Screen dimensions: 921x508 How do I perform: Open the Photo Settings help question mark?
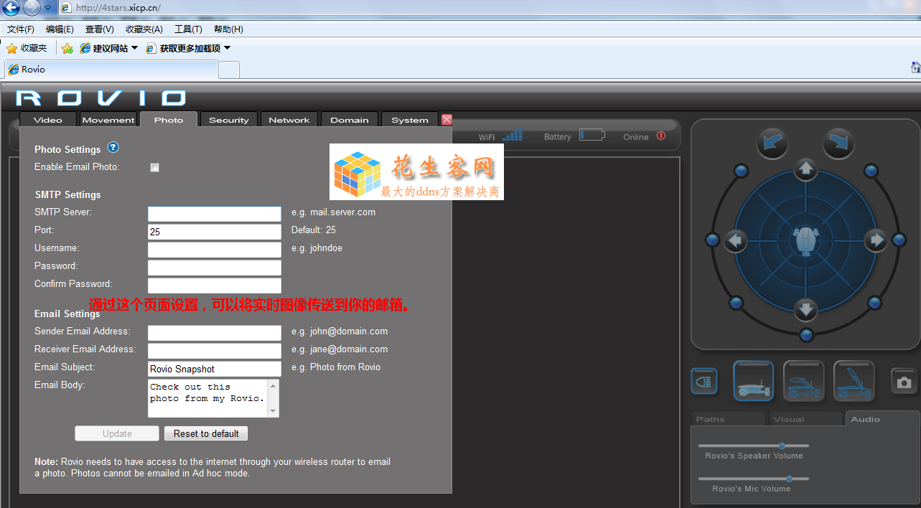[x=113, y=147]
